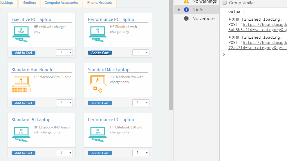This screenshot has height=161, width=287.
Task: Add Standard Mac Bundle to cart
Action: coord(24,103)
